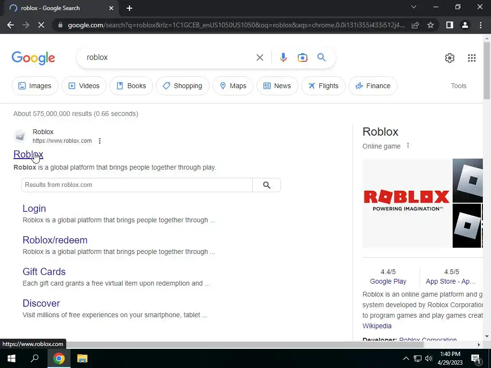Bookmark this page with the star icon
This screenshot has height=368, width=491.
(431, 25)
